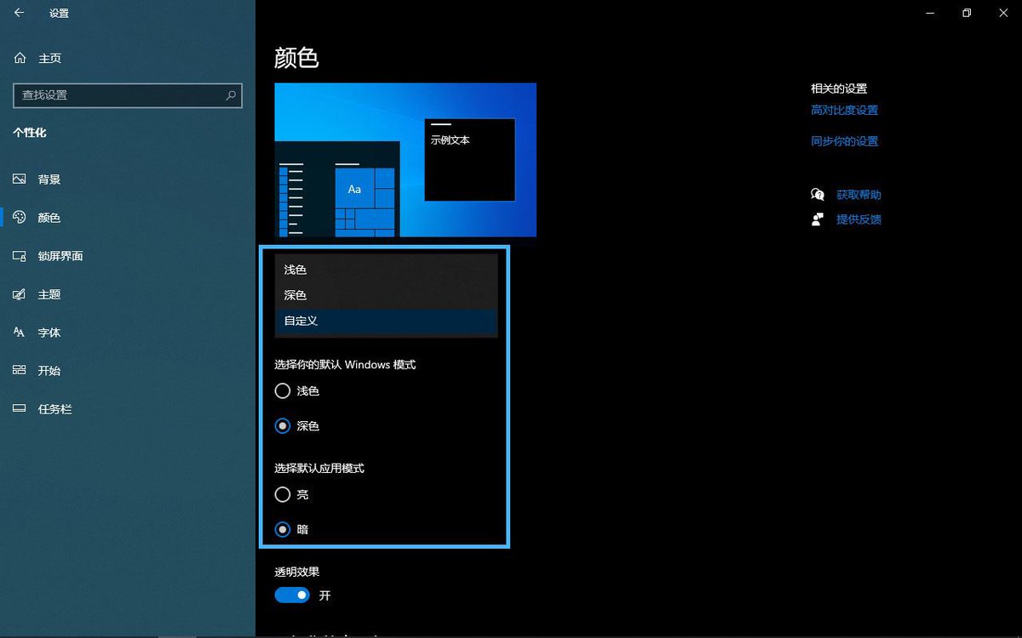Open the 同步你的设置 link

coord(844,142)
